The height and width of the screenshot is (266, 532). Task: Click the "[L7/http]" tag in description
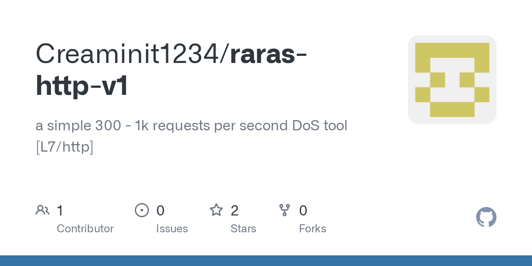(64, 147)
